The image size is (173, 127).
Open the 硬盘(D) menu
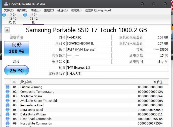[x=62, y=10]
